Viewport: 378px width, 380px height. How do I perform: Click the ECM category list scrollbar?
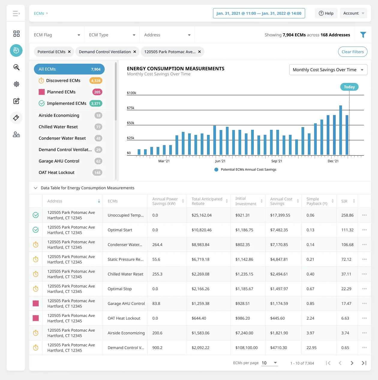click(116, 91)
